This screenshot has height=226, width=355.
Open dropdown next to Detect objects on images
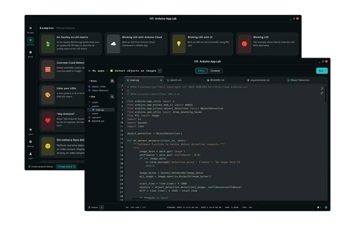[160, 71]
